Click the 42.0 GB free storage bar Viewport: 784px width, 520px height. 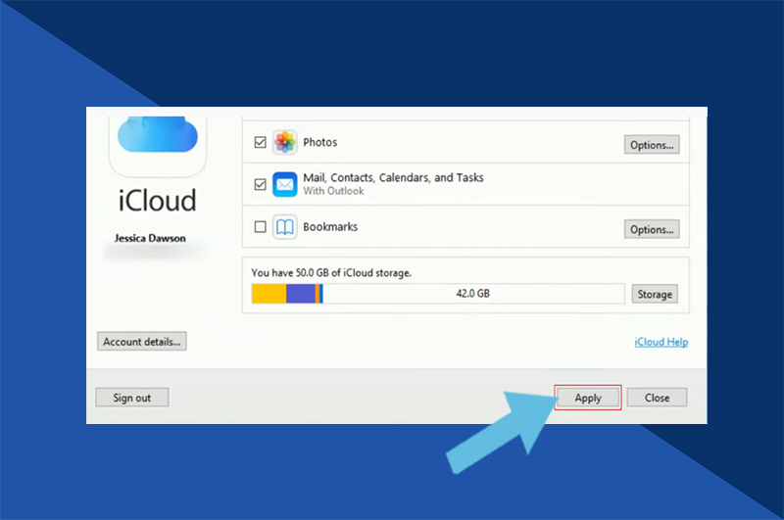pos(473,294)
